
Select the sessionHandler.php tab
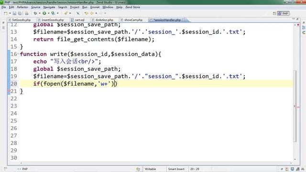click(167, 20)
